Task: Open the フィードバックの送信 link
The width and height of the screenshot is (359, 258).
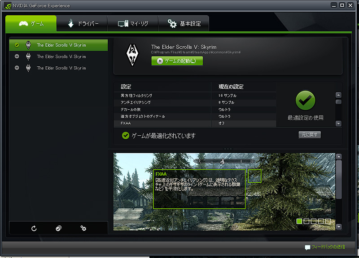Action: (x=328, y=247)
